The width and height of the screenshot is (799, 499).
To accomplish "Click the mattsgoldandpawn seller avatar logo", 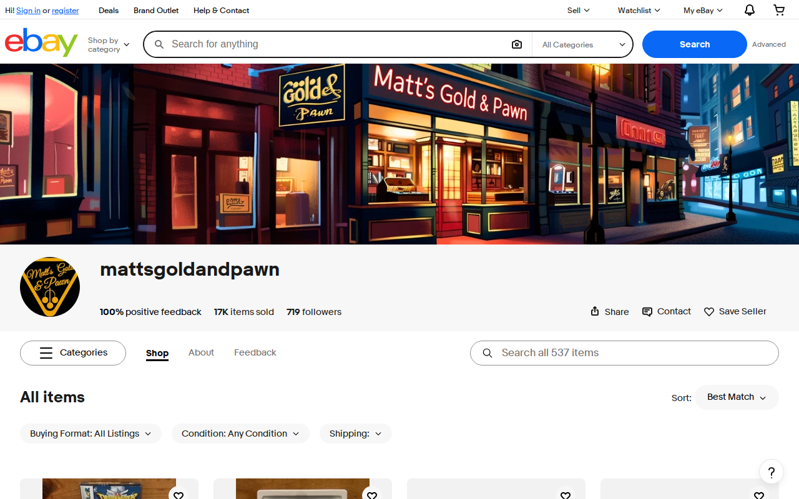I will (50, 287).
